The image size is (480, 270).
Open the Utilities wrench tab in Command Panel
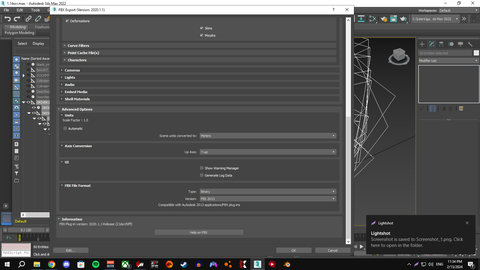point(470,44)
